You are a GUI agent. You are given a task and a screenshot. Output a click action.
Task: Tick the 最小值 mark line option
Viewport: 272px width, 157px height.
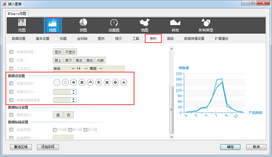tap(70, 130)
